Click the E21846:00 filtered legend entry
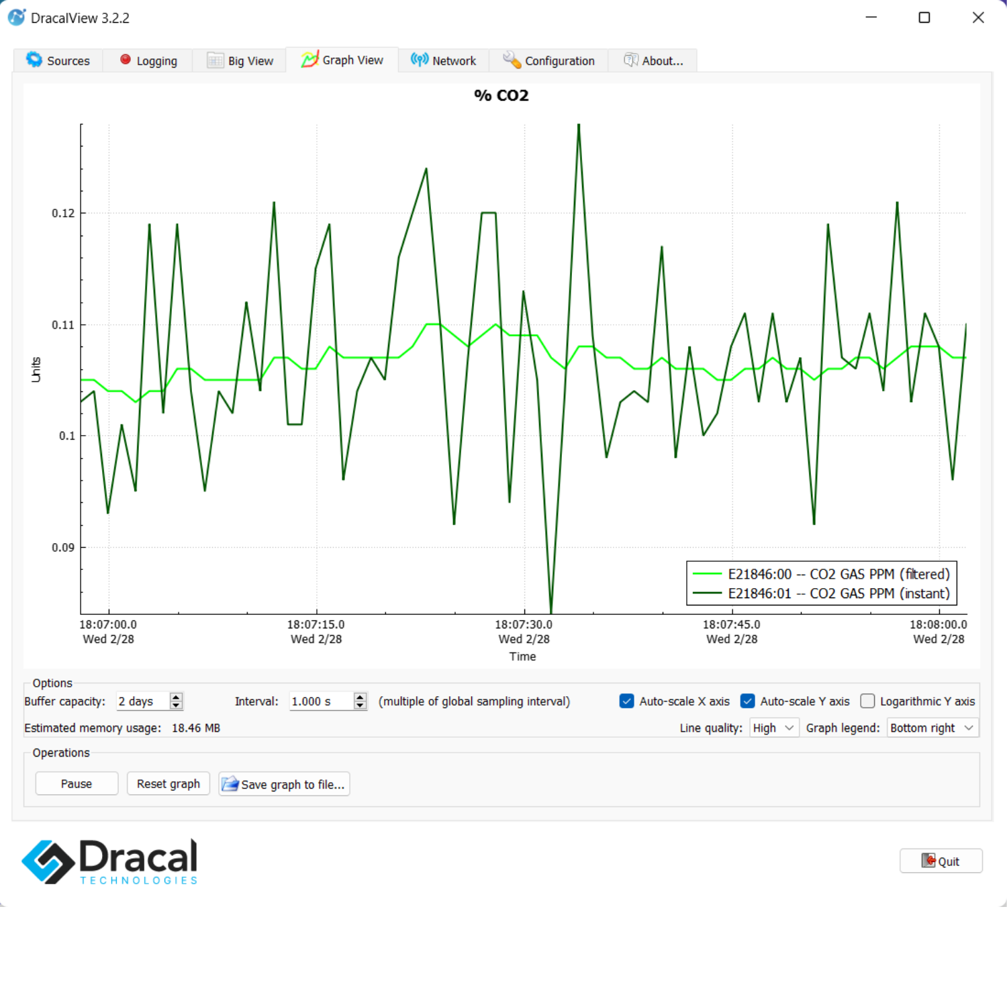This screenshot has width=1007, height=1007. (x=822, y=574)
